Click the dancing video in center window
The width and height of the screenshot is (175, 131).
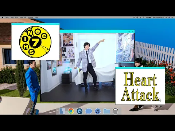[87, 67]
